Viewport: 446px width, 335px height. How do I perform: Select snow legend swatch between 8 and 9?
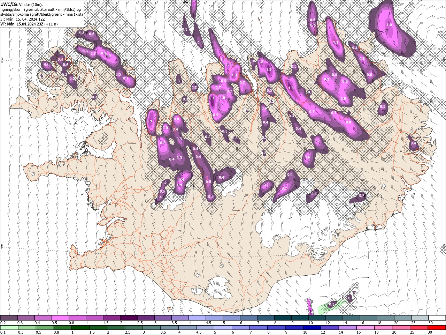283,318
